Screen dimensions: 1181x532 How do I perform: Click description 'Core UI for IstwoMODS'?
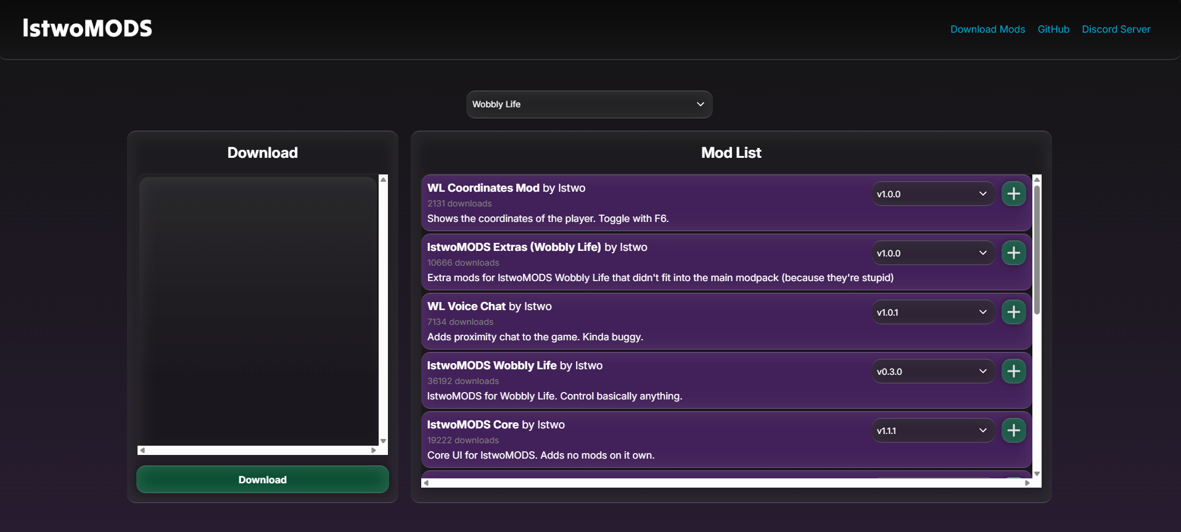541,455
